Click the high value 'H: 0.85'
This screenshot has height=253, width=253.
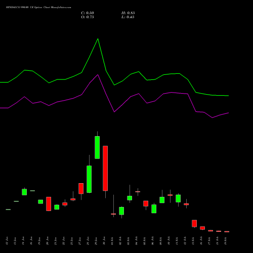[128, 13]
